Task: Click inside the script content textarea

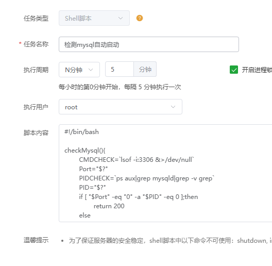Action: click(165, 173)
